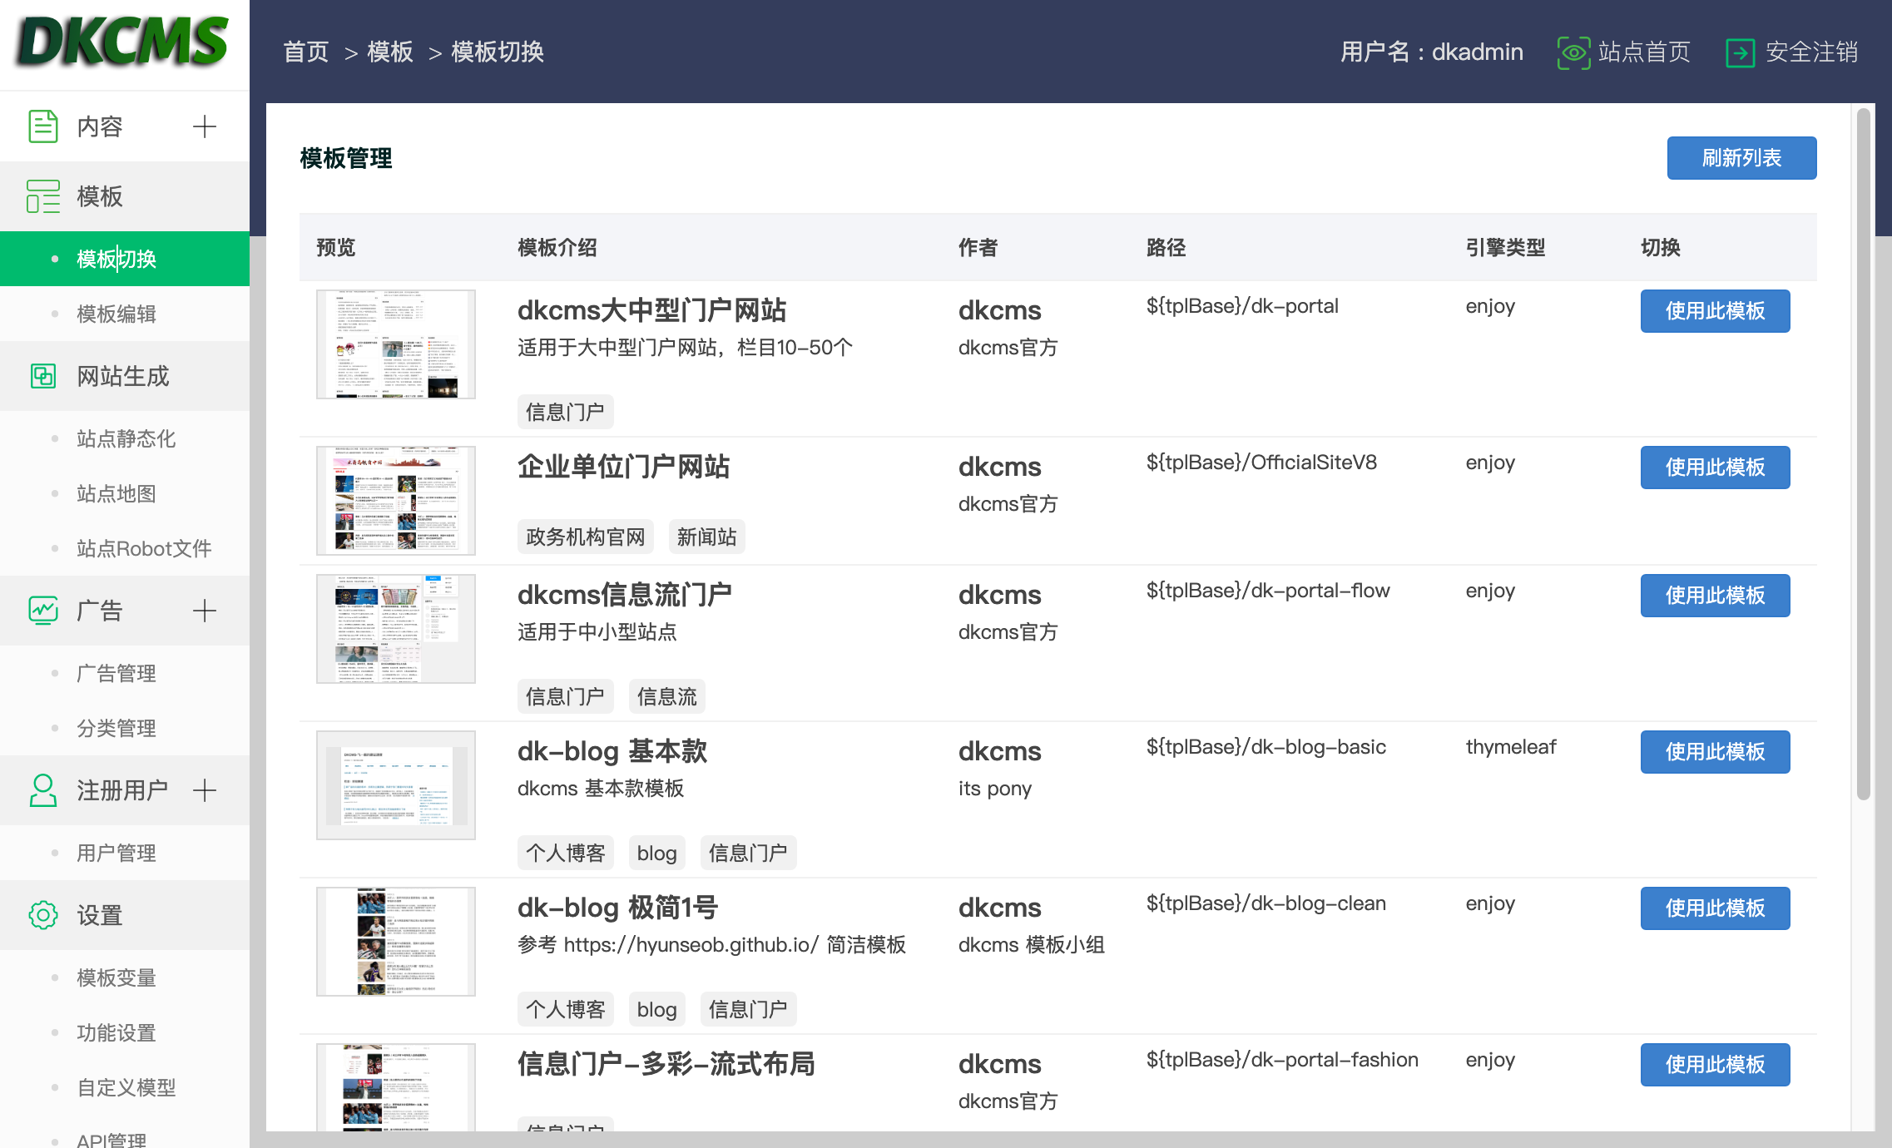The width and height of the screenshot is (1892, 1148).
Task: Click the 模板介绍 column header
Action: click(557, 248)
